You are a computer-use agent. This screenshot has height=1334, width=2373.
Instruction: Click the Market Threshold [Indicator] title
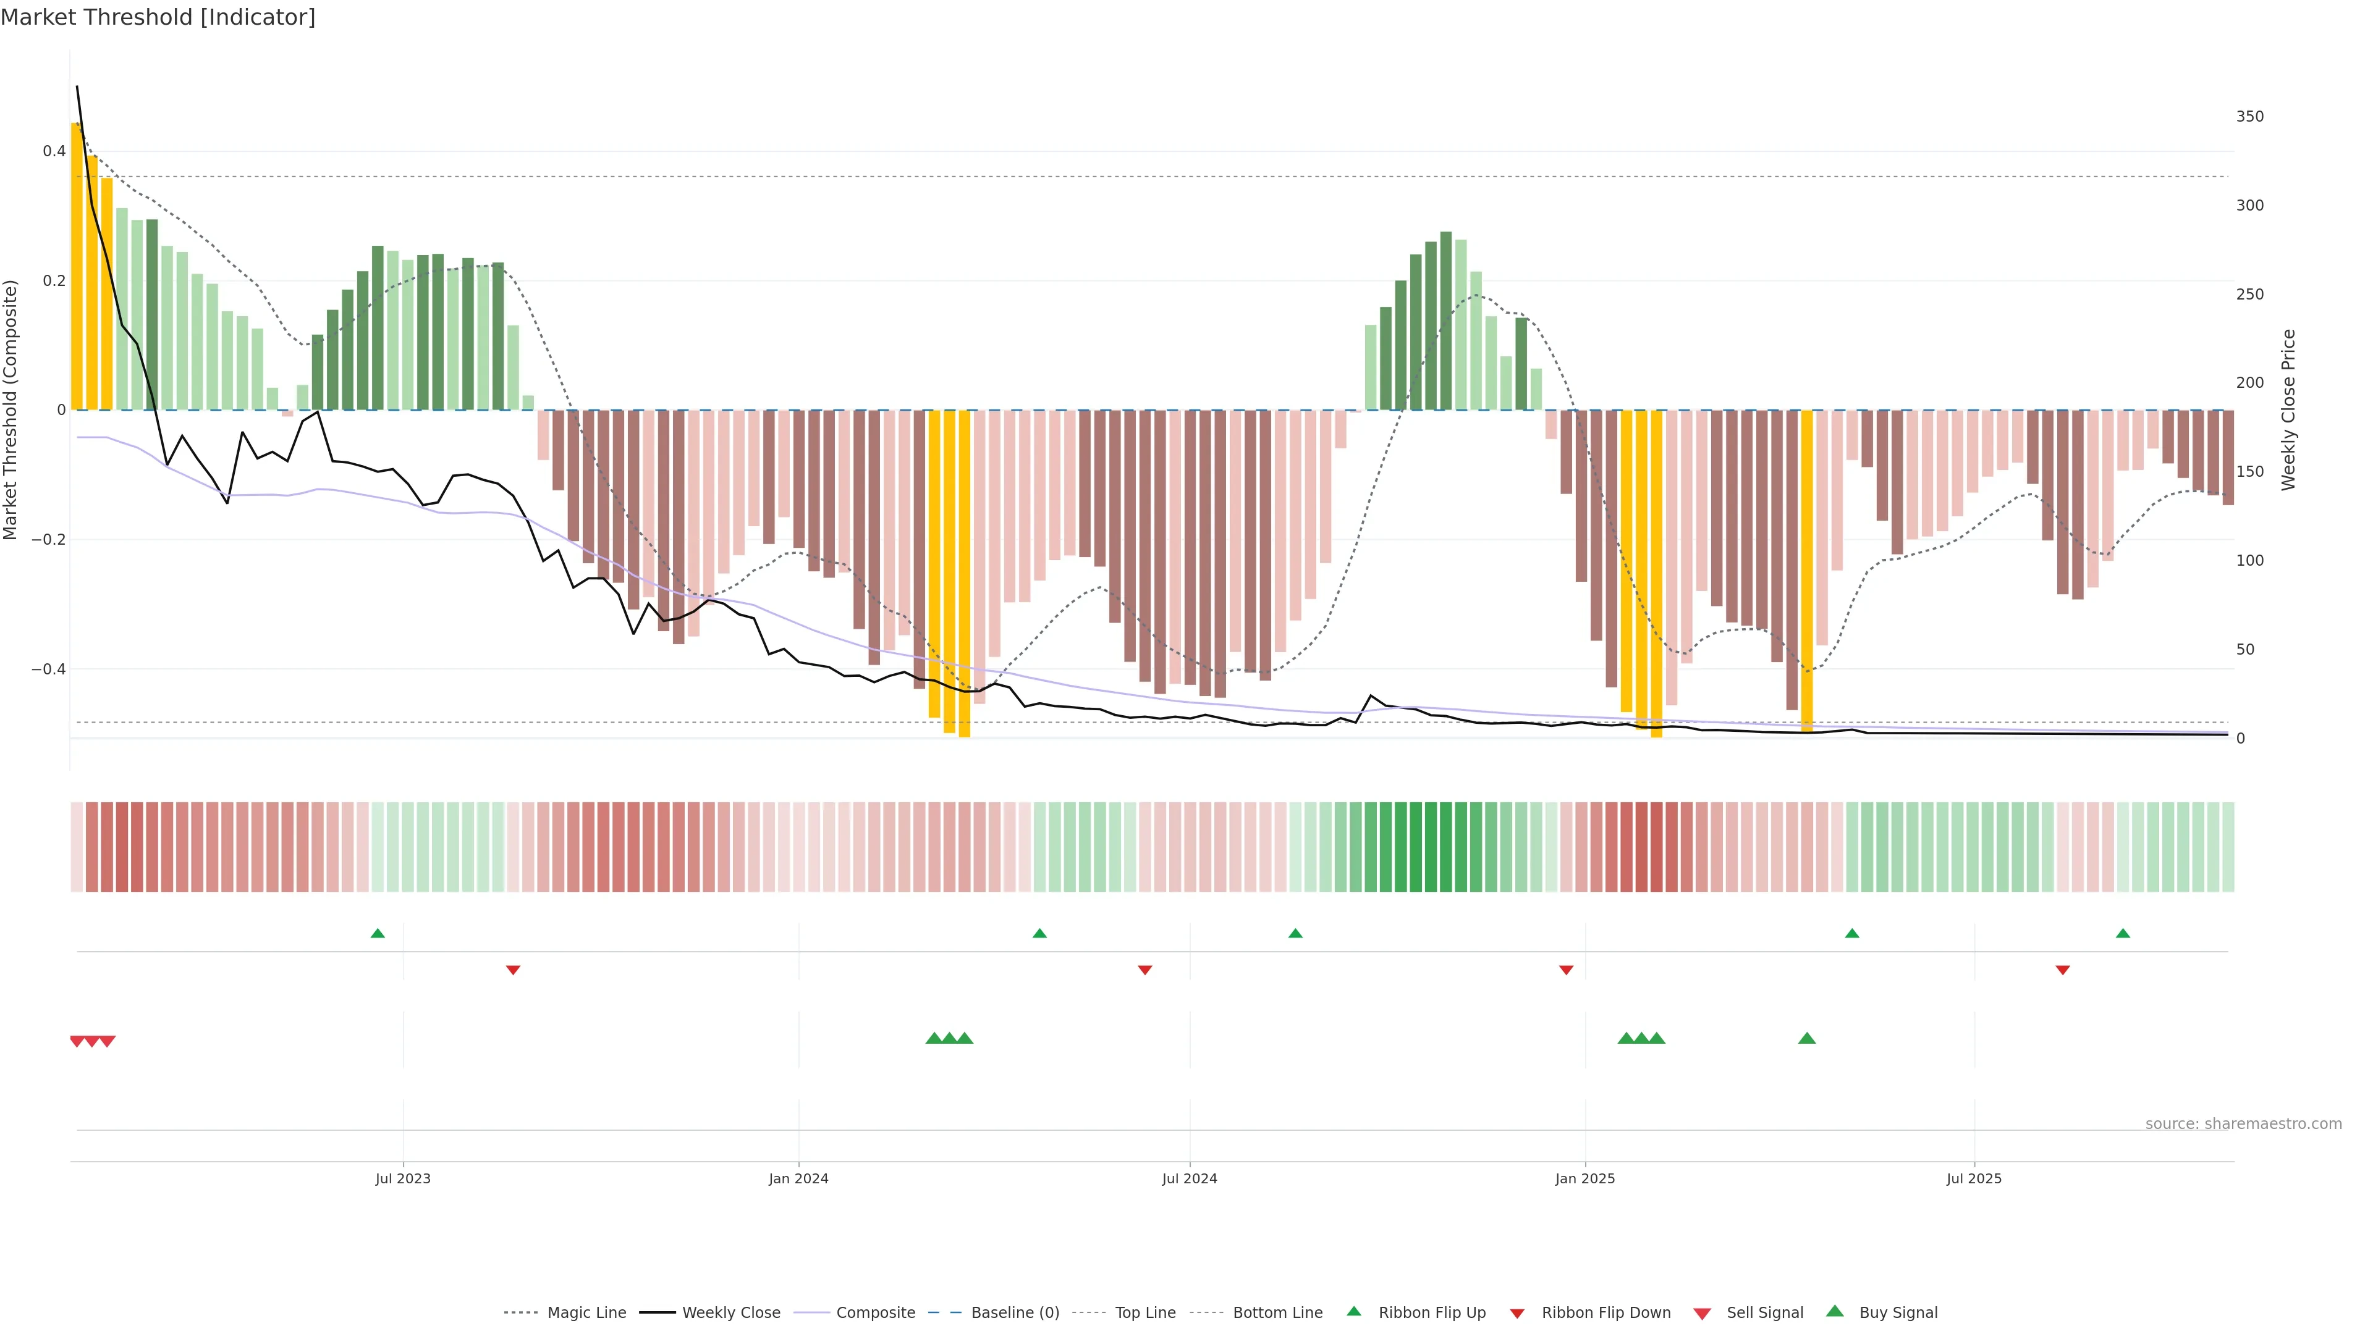tap(158, 17)
